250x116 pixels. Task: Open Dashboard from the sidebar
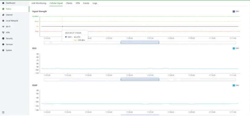click(x=11, y=3)
